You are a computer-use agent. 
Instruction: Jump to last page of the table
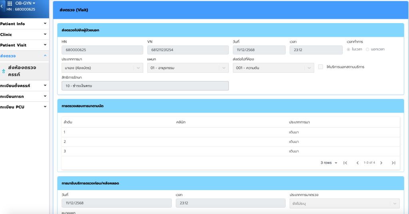(x=393, y=163)
